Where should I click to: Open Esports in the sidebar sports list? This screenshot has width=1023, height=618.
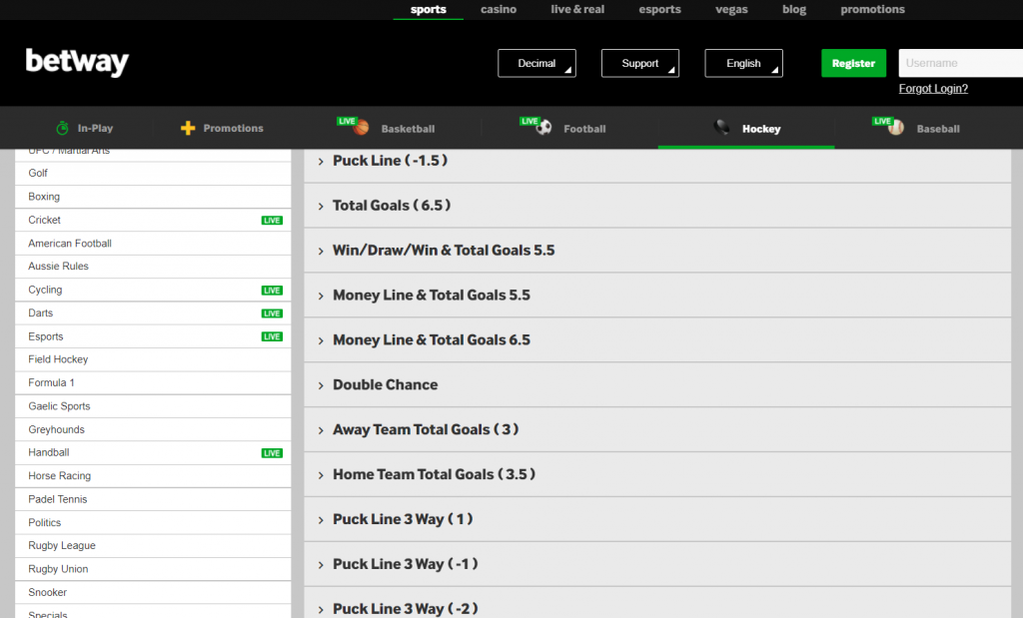[153, 336]
